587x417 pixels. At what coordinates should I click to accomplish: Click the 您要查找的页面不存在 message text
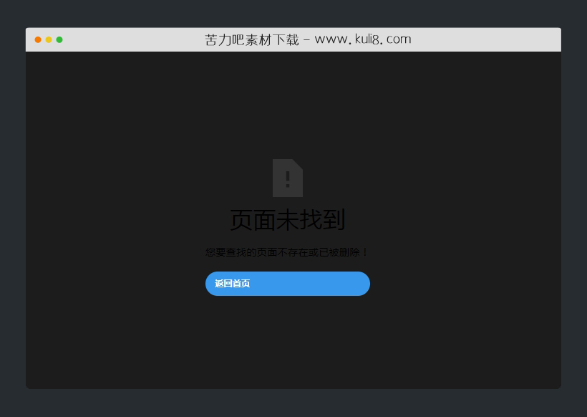[287, 251]
